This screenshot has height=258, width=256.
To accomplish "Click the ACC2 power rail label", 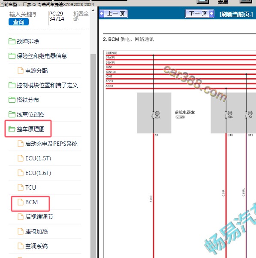I will 109,86.
